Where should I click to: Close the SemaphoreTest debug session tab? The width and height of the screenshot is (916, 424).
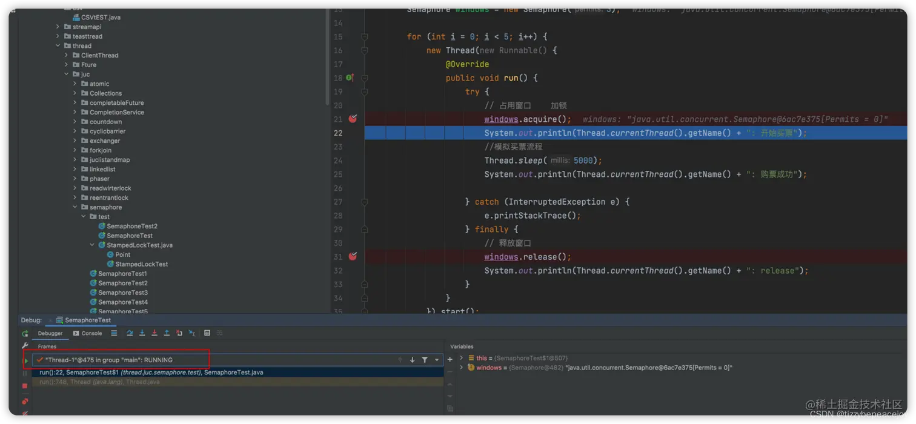(x=50, y=320)
